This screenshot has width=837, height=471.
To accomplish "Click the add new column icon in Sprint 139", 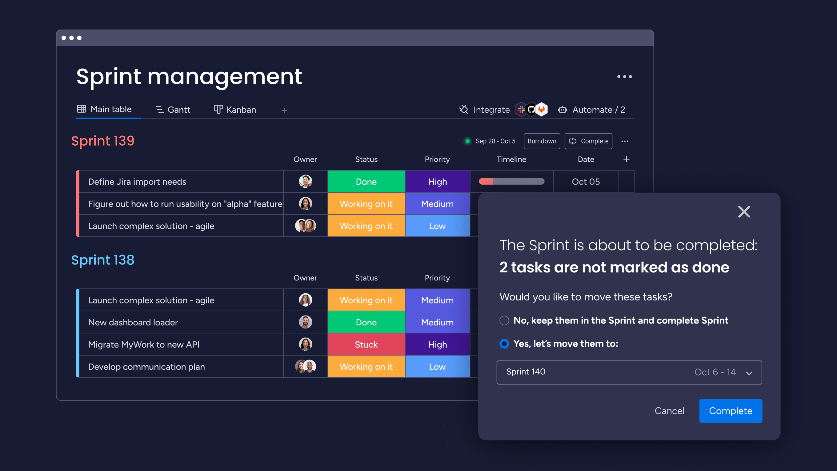I will click(627, 159).
